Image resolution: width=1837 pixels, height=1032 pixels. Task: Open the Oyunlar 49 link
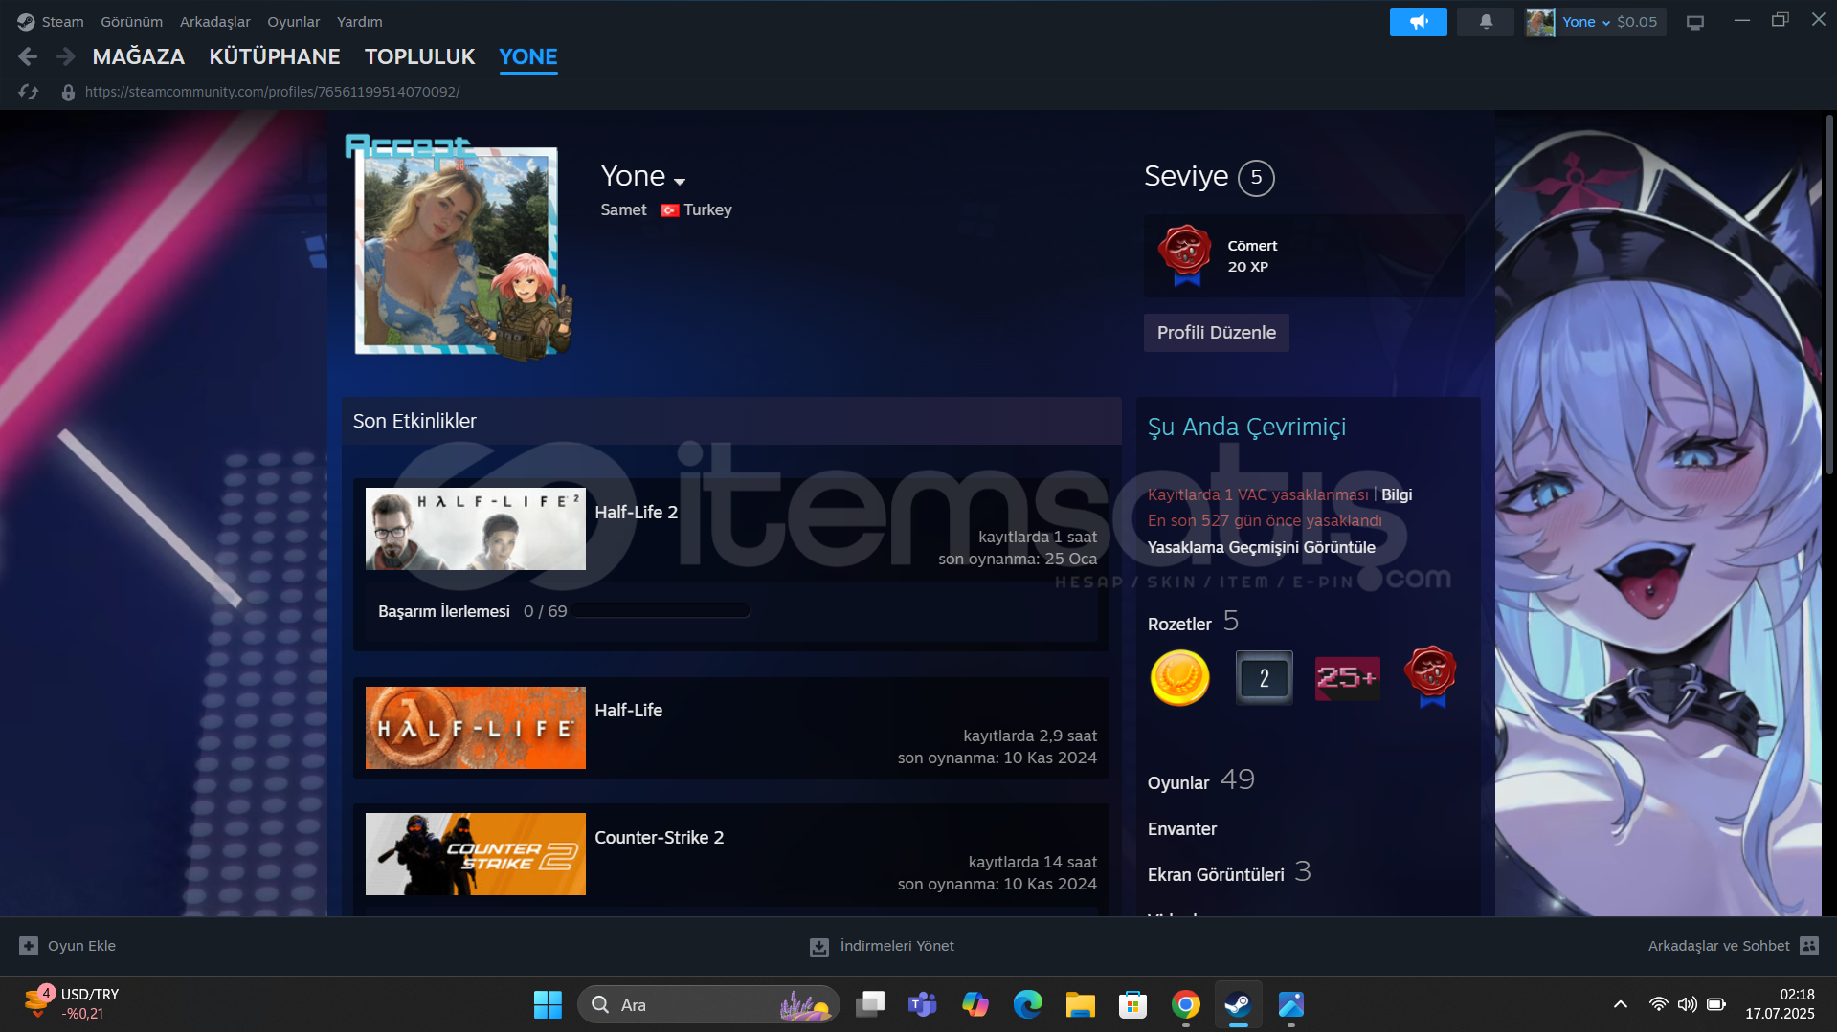pyautogui.click(x=1200, y=780)
